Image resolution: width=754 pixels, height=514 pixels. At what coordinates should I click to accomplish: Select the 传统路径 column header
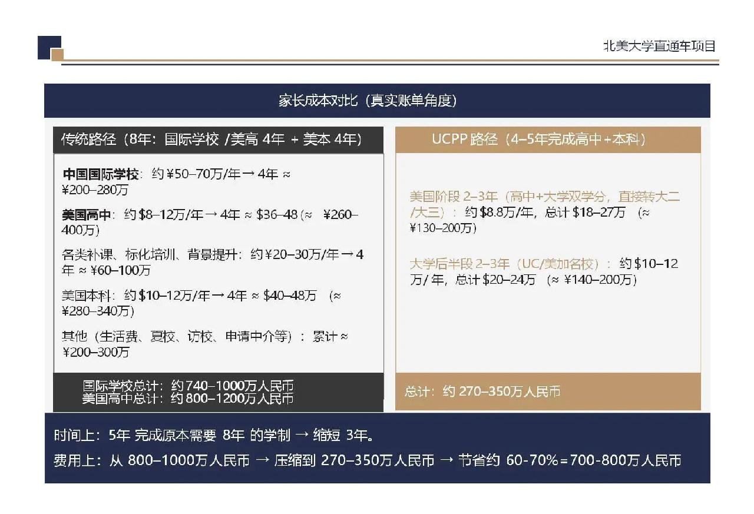click(x=211, y=140)
